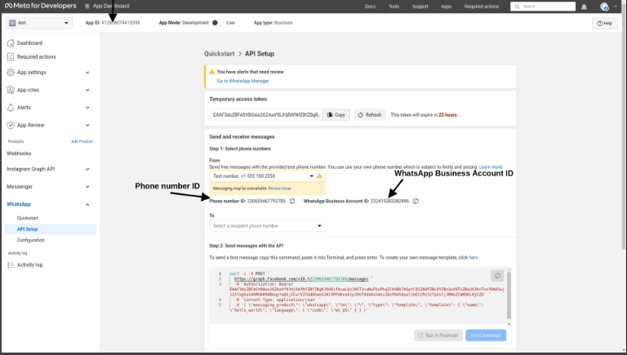
Task: Select Configuration under WhatsApp
Action: (31, 240)
